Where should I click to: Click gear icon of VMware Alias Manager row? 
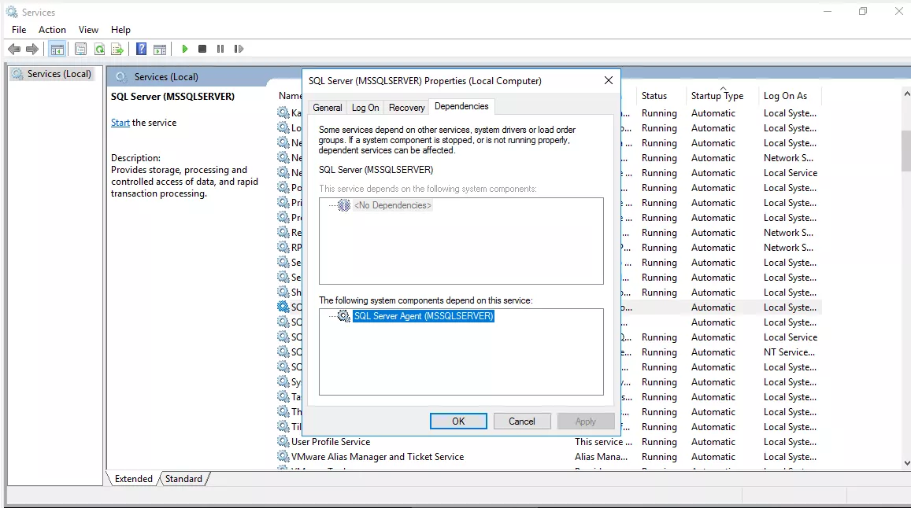283,456
